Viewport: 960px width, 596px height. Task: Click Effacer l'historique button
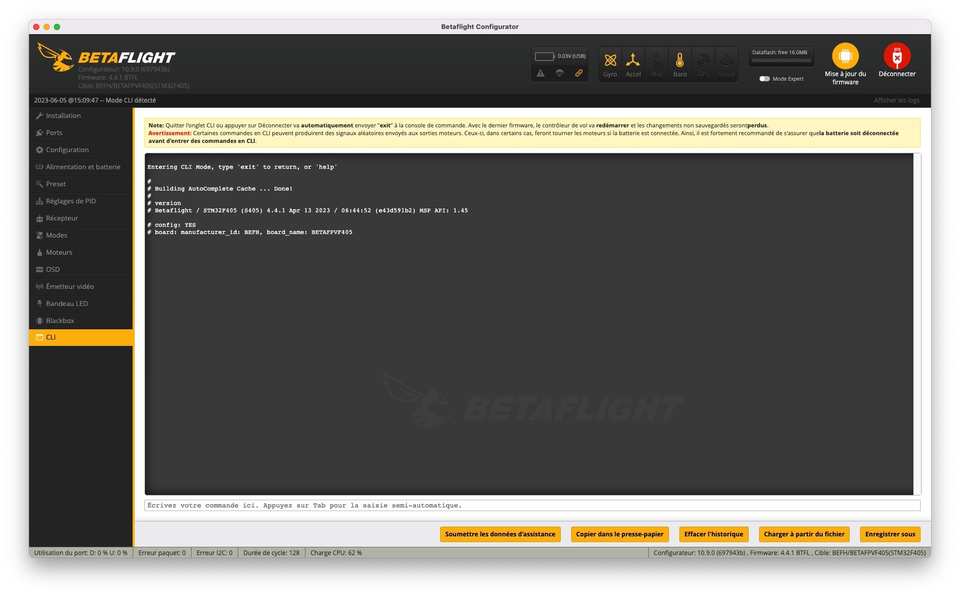(x=714, y=534)
